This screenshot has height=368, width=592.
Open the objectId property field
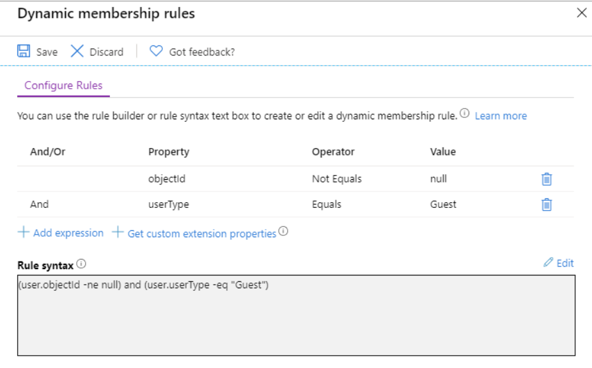[167, 179]
